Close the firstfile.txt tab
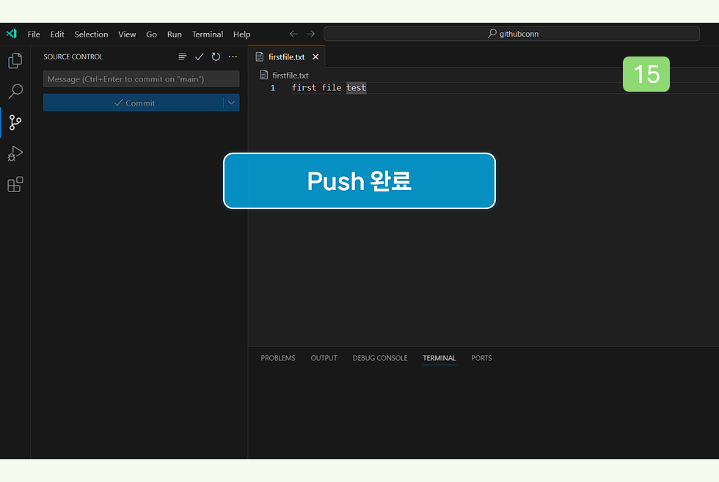This screenshot has width=719, height=482. coord(315,56)
